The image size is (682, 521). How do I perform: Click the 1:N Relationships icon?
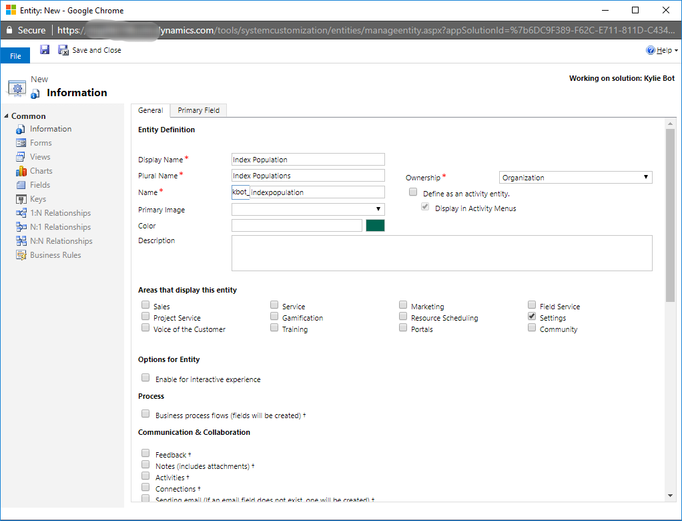(x=21, y=213)
